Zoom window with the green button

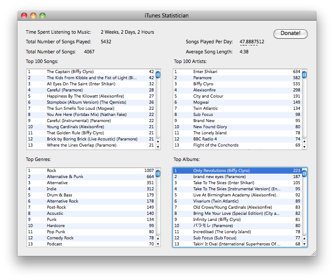tap(43, 16)
